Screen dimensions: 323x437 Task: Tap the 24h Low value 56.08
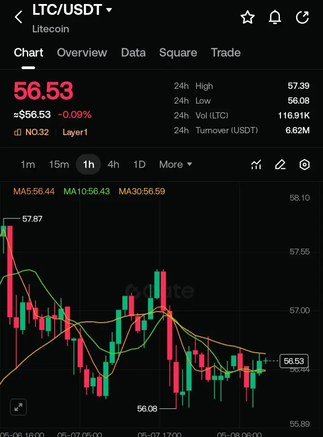pyautogui.click(x=298, y=101)
